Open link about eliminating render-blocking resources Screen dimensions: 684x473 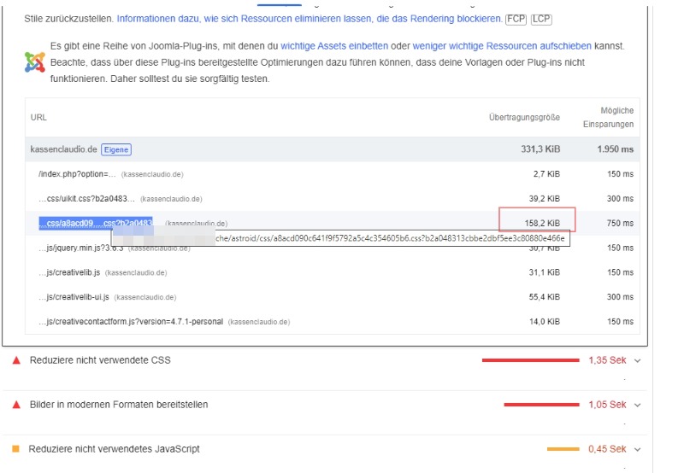coord(310,19)
